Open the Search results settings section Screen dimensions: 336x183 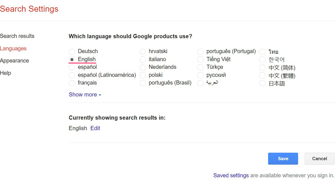pyautogui.click(x=17, y=36)
